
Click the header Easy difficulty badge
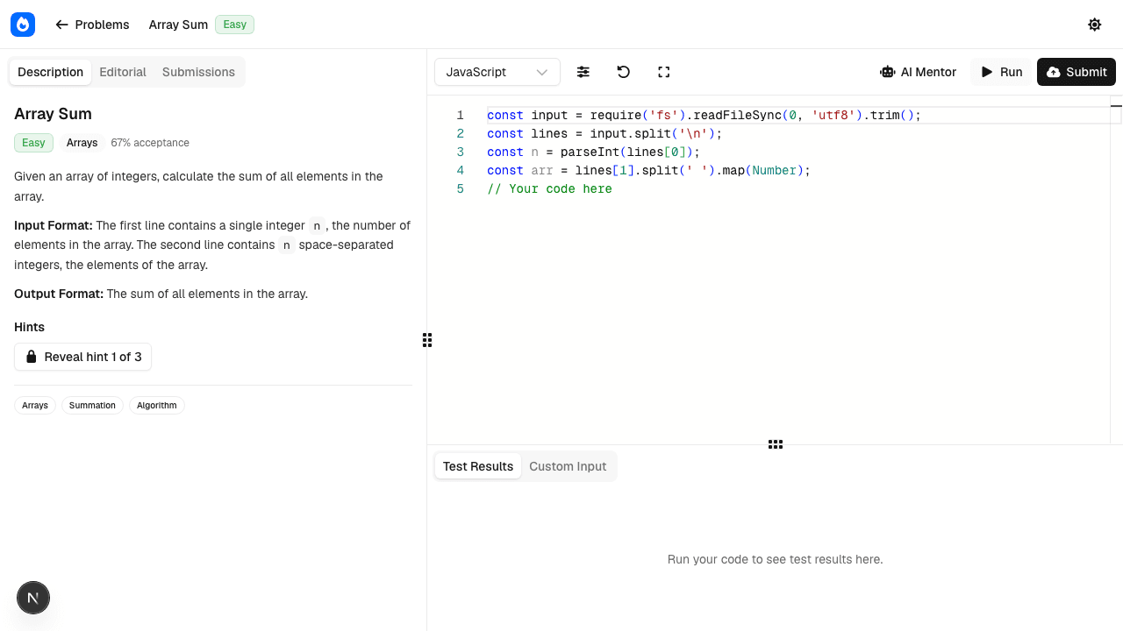tap(234, 25)
